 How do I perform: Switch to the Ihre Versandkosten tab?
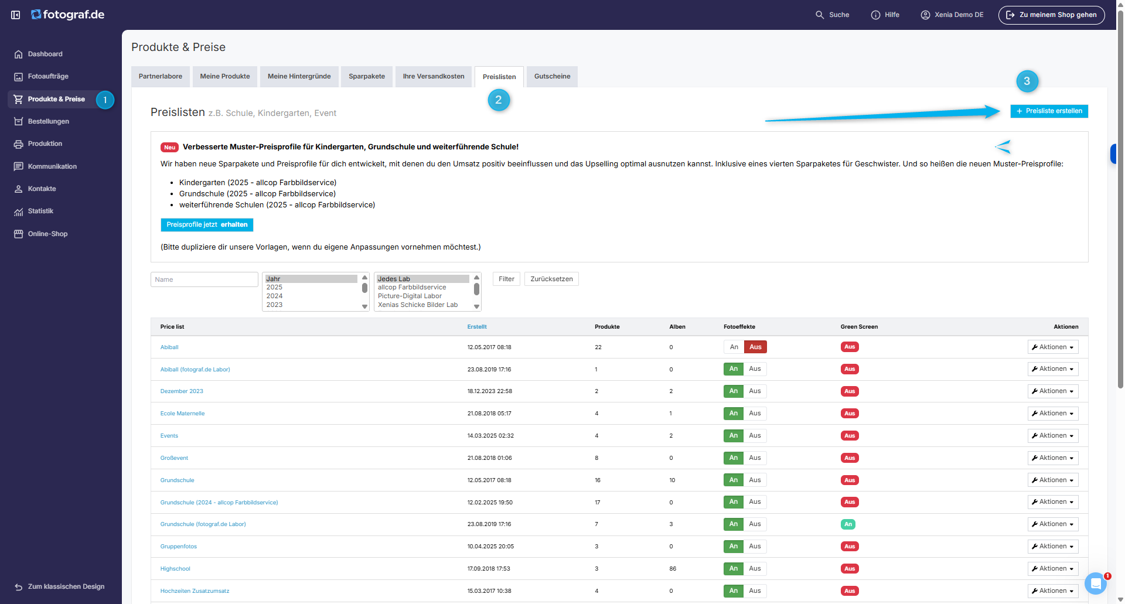pos(434,77)
